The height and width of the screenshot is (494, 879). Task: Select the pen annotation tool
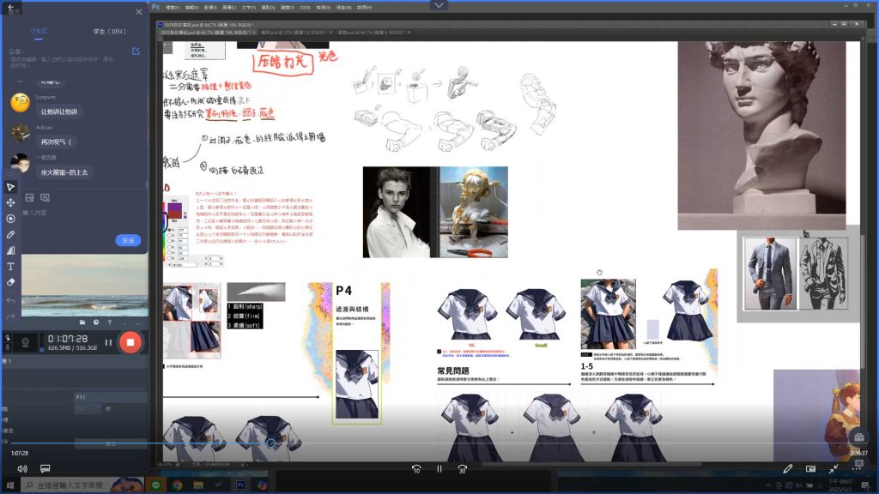[x=10, y=233]
